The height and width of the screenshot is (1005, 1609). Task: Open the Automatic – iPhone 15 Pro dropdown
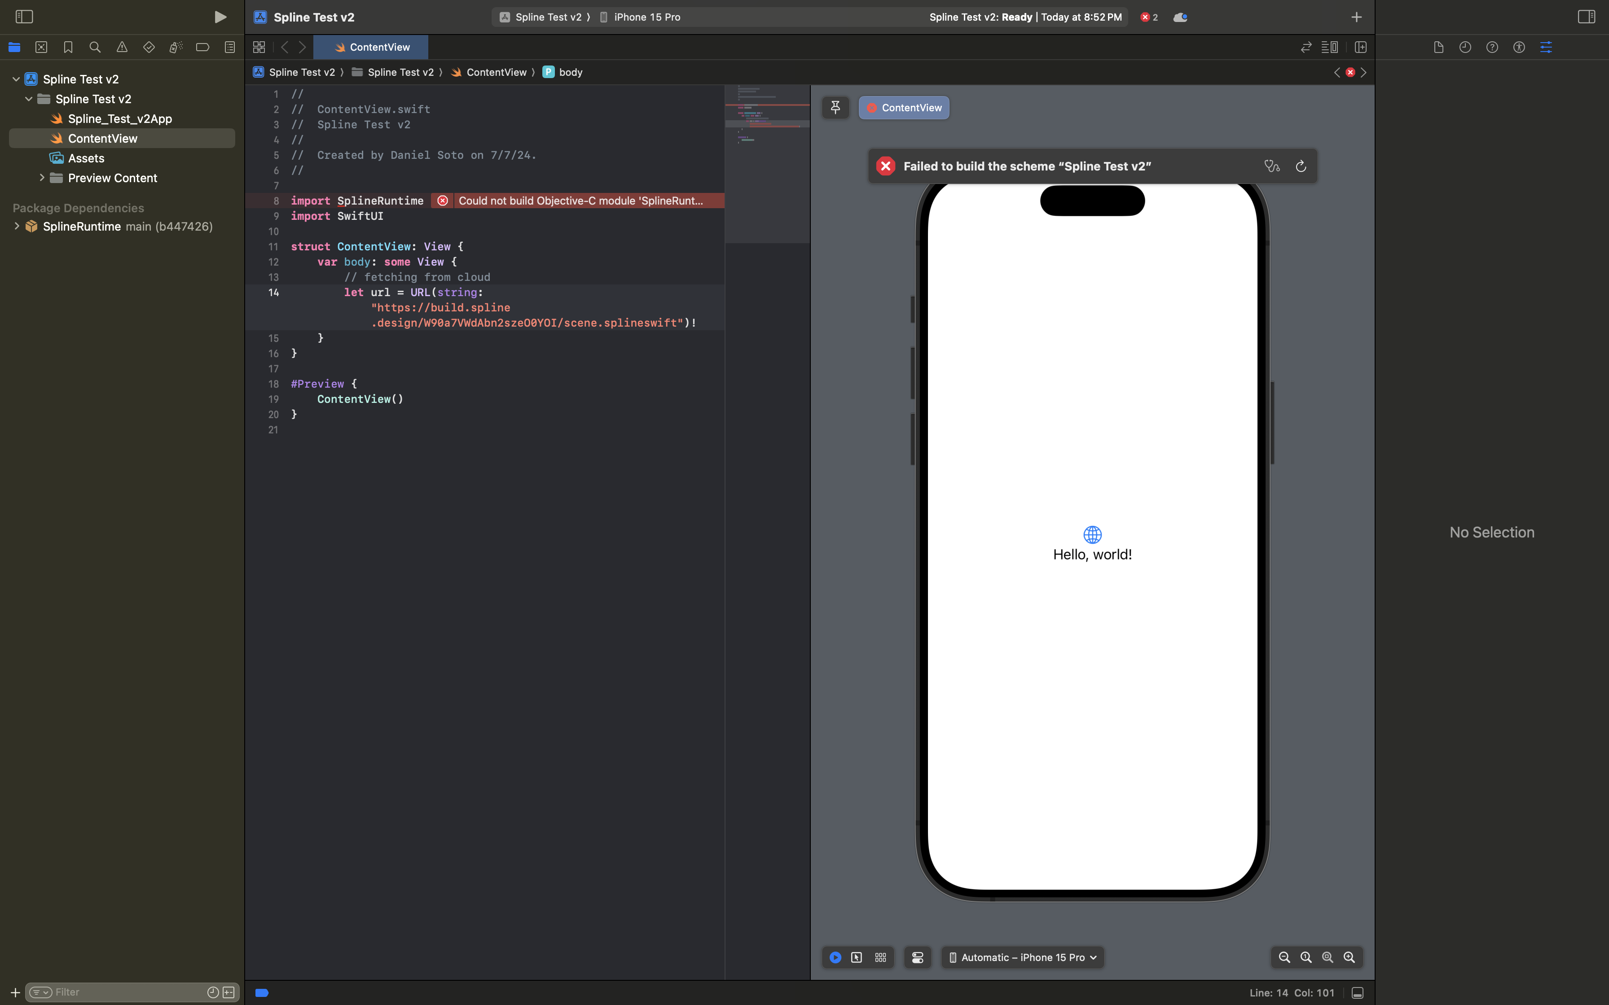[1023, 957]
